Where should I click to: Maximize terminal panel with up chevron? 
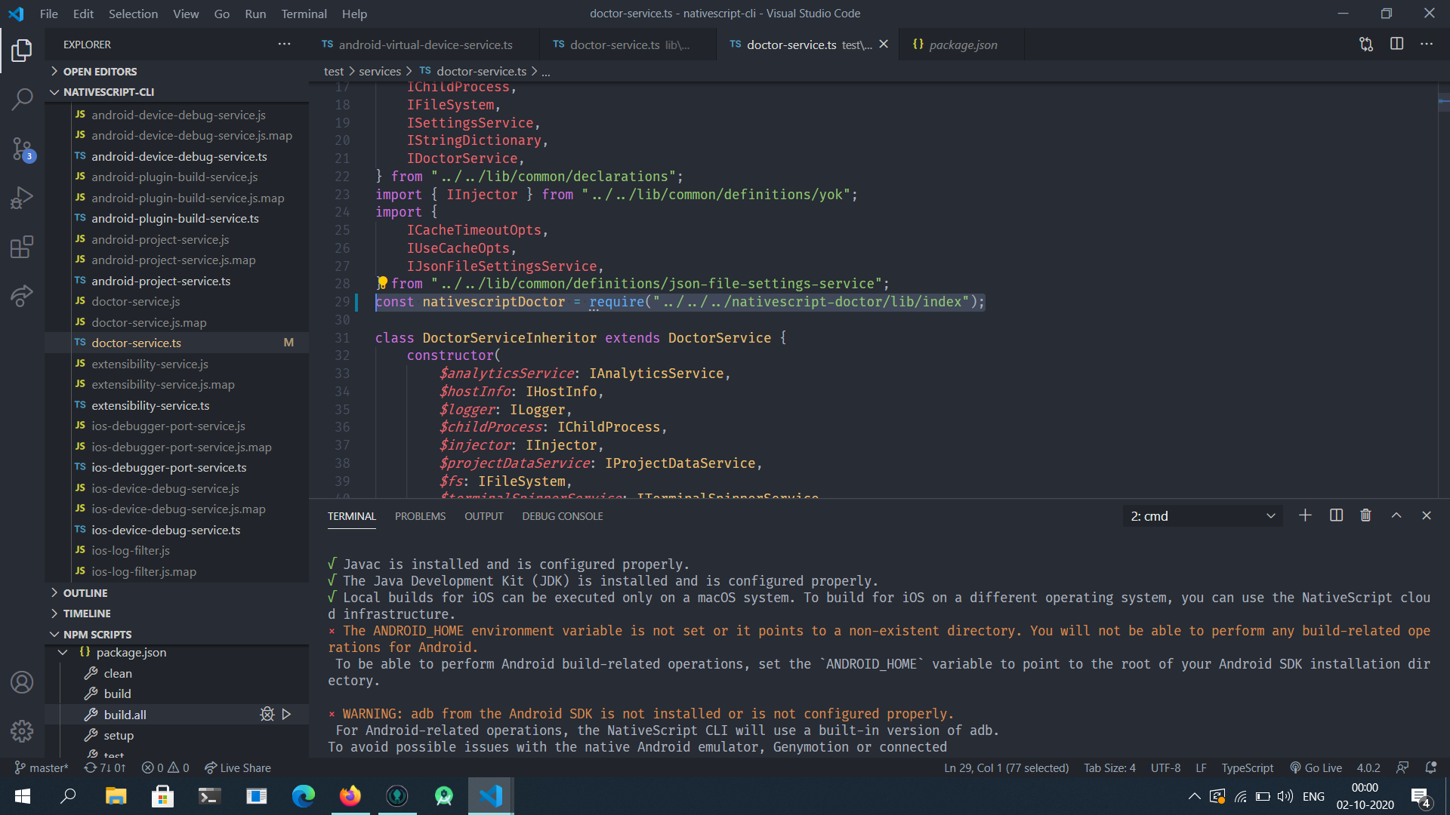pyautogui.click(x=1396, y=515)
